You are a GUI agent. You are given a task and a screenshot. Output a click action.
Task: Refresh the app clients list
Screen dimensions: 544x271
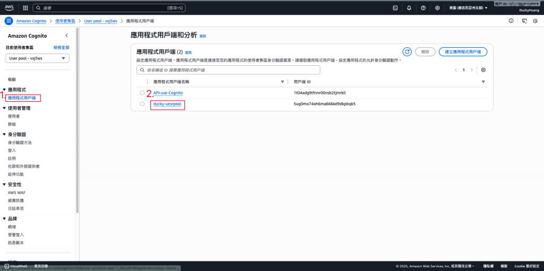(407, 51)
